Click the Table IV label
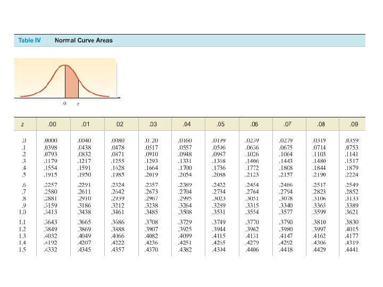The width and height of the screenshot is (383, 287). point(30,40)
